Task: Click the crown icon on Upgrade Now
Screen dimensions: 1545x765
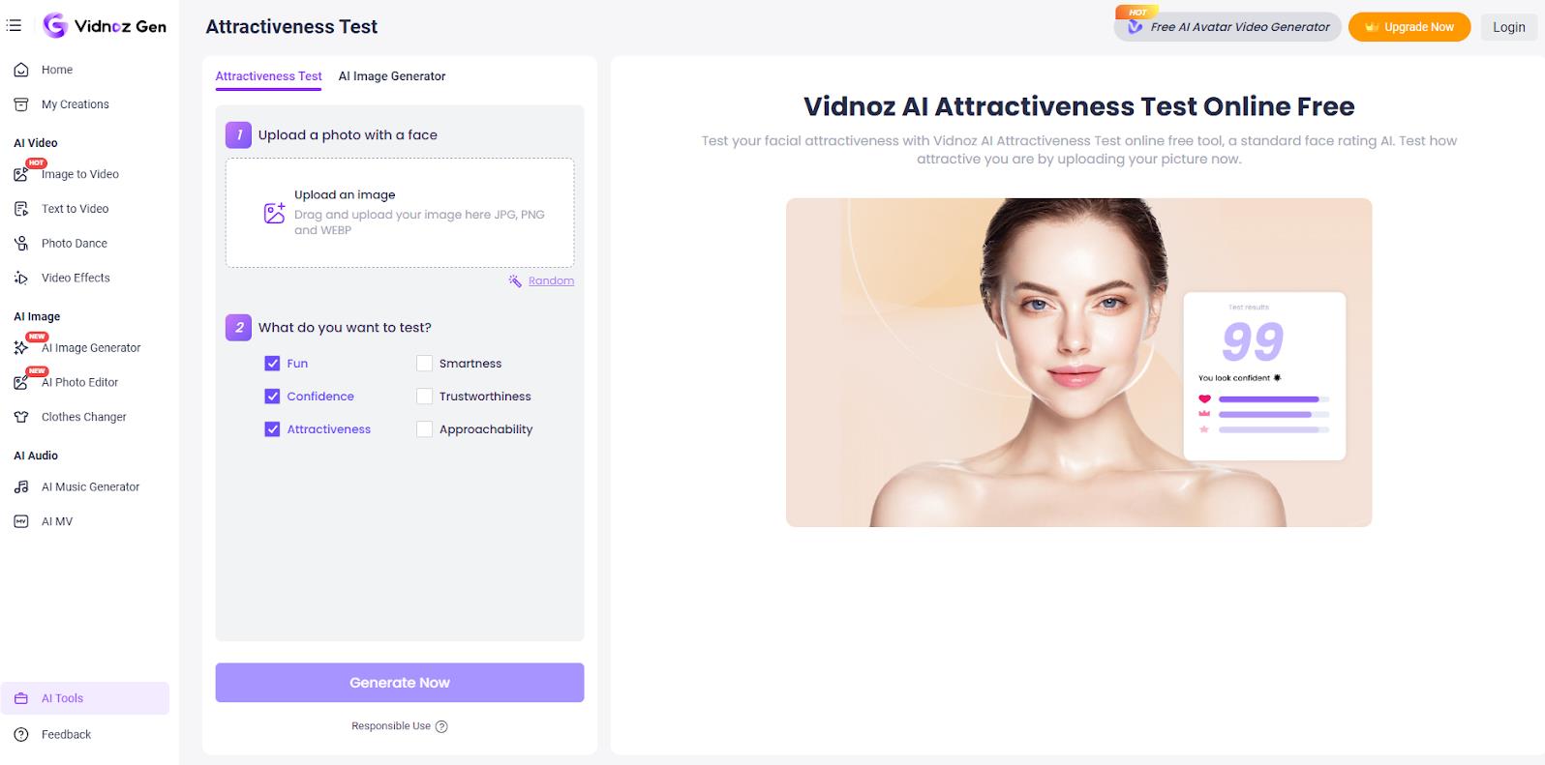Action: [x=1371, y=27]
